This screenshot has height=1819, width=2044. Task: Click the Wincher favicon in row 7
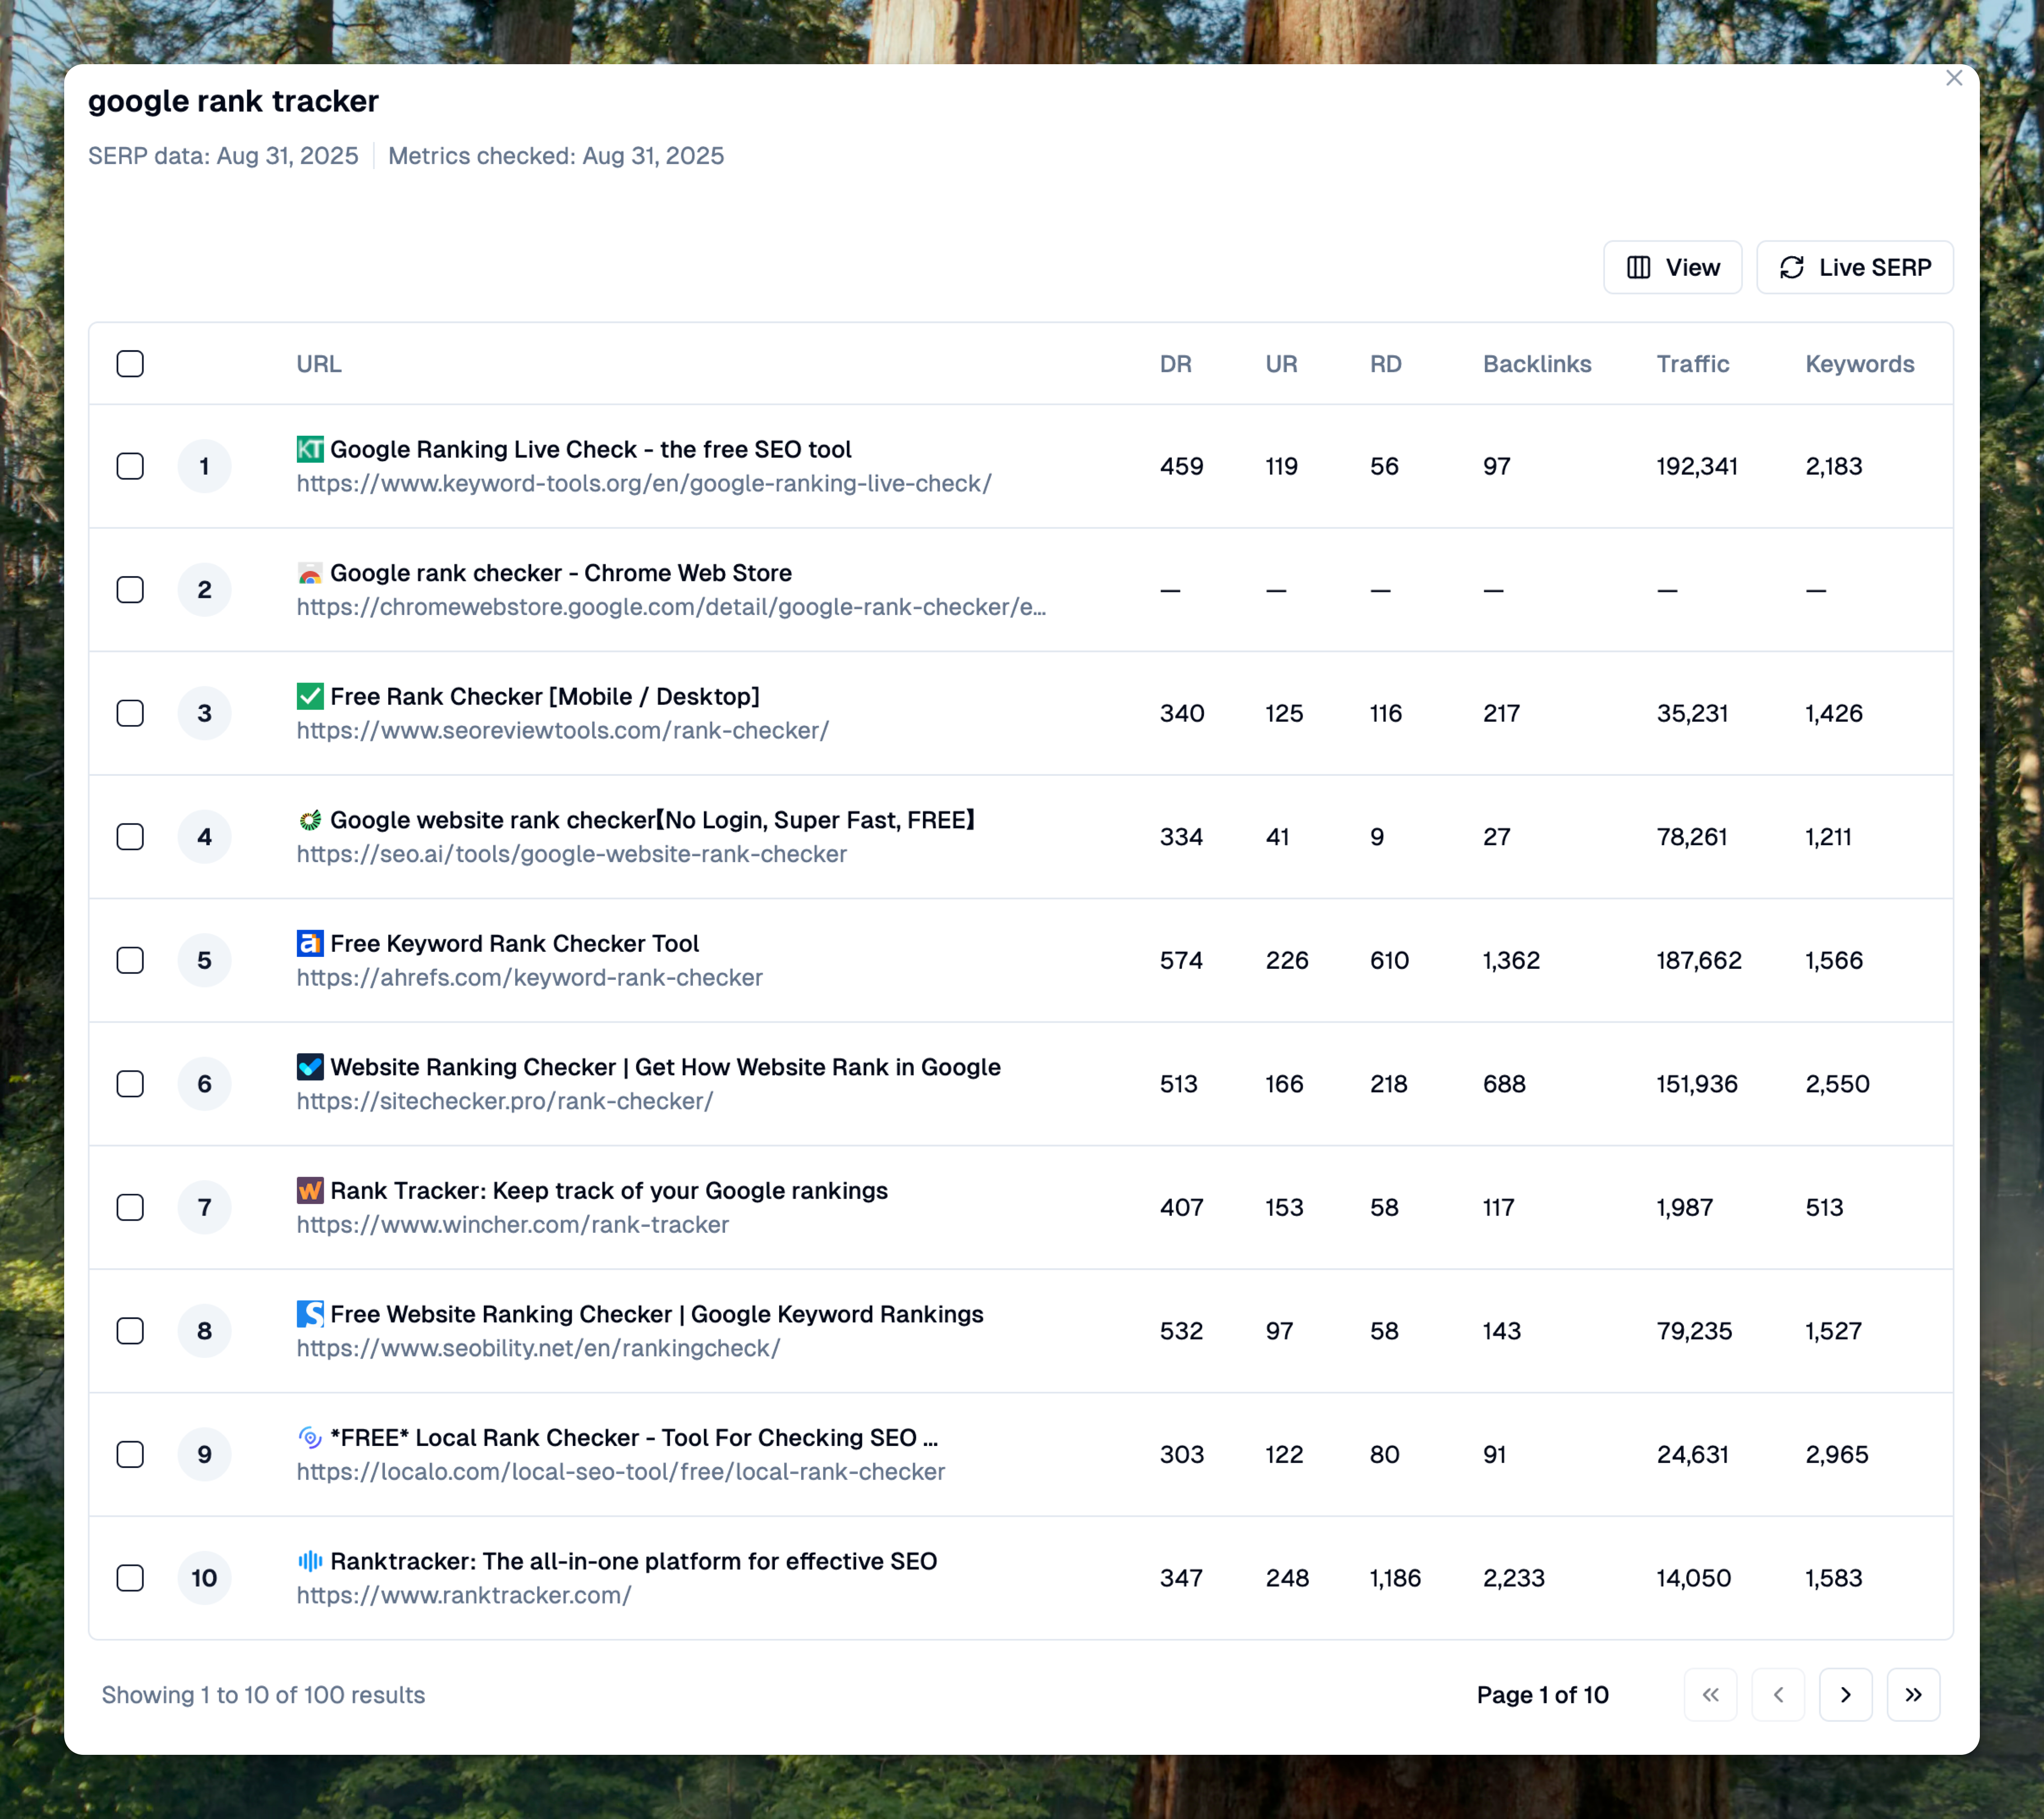click(310, 1190)
